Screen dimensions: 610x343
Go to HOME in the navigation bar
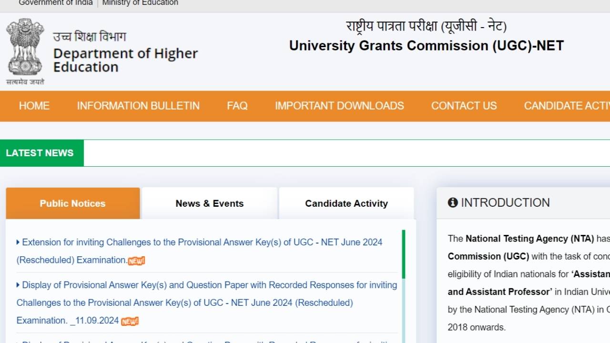pyautogui.click(x=34, y=106)
